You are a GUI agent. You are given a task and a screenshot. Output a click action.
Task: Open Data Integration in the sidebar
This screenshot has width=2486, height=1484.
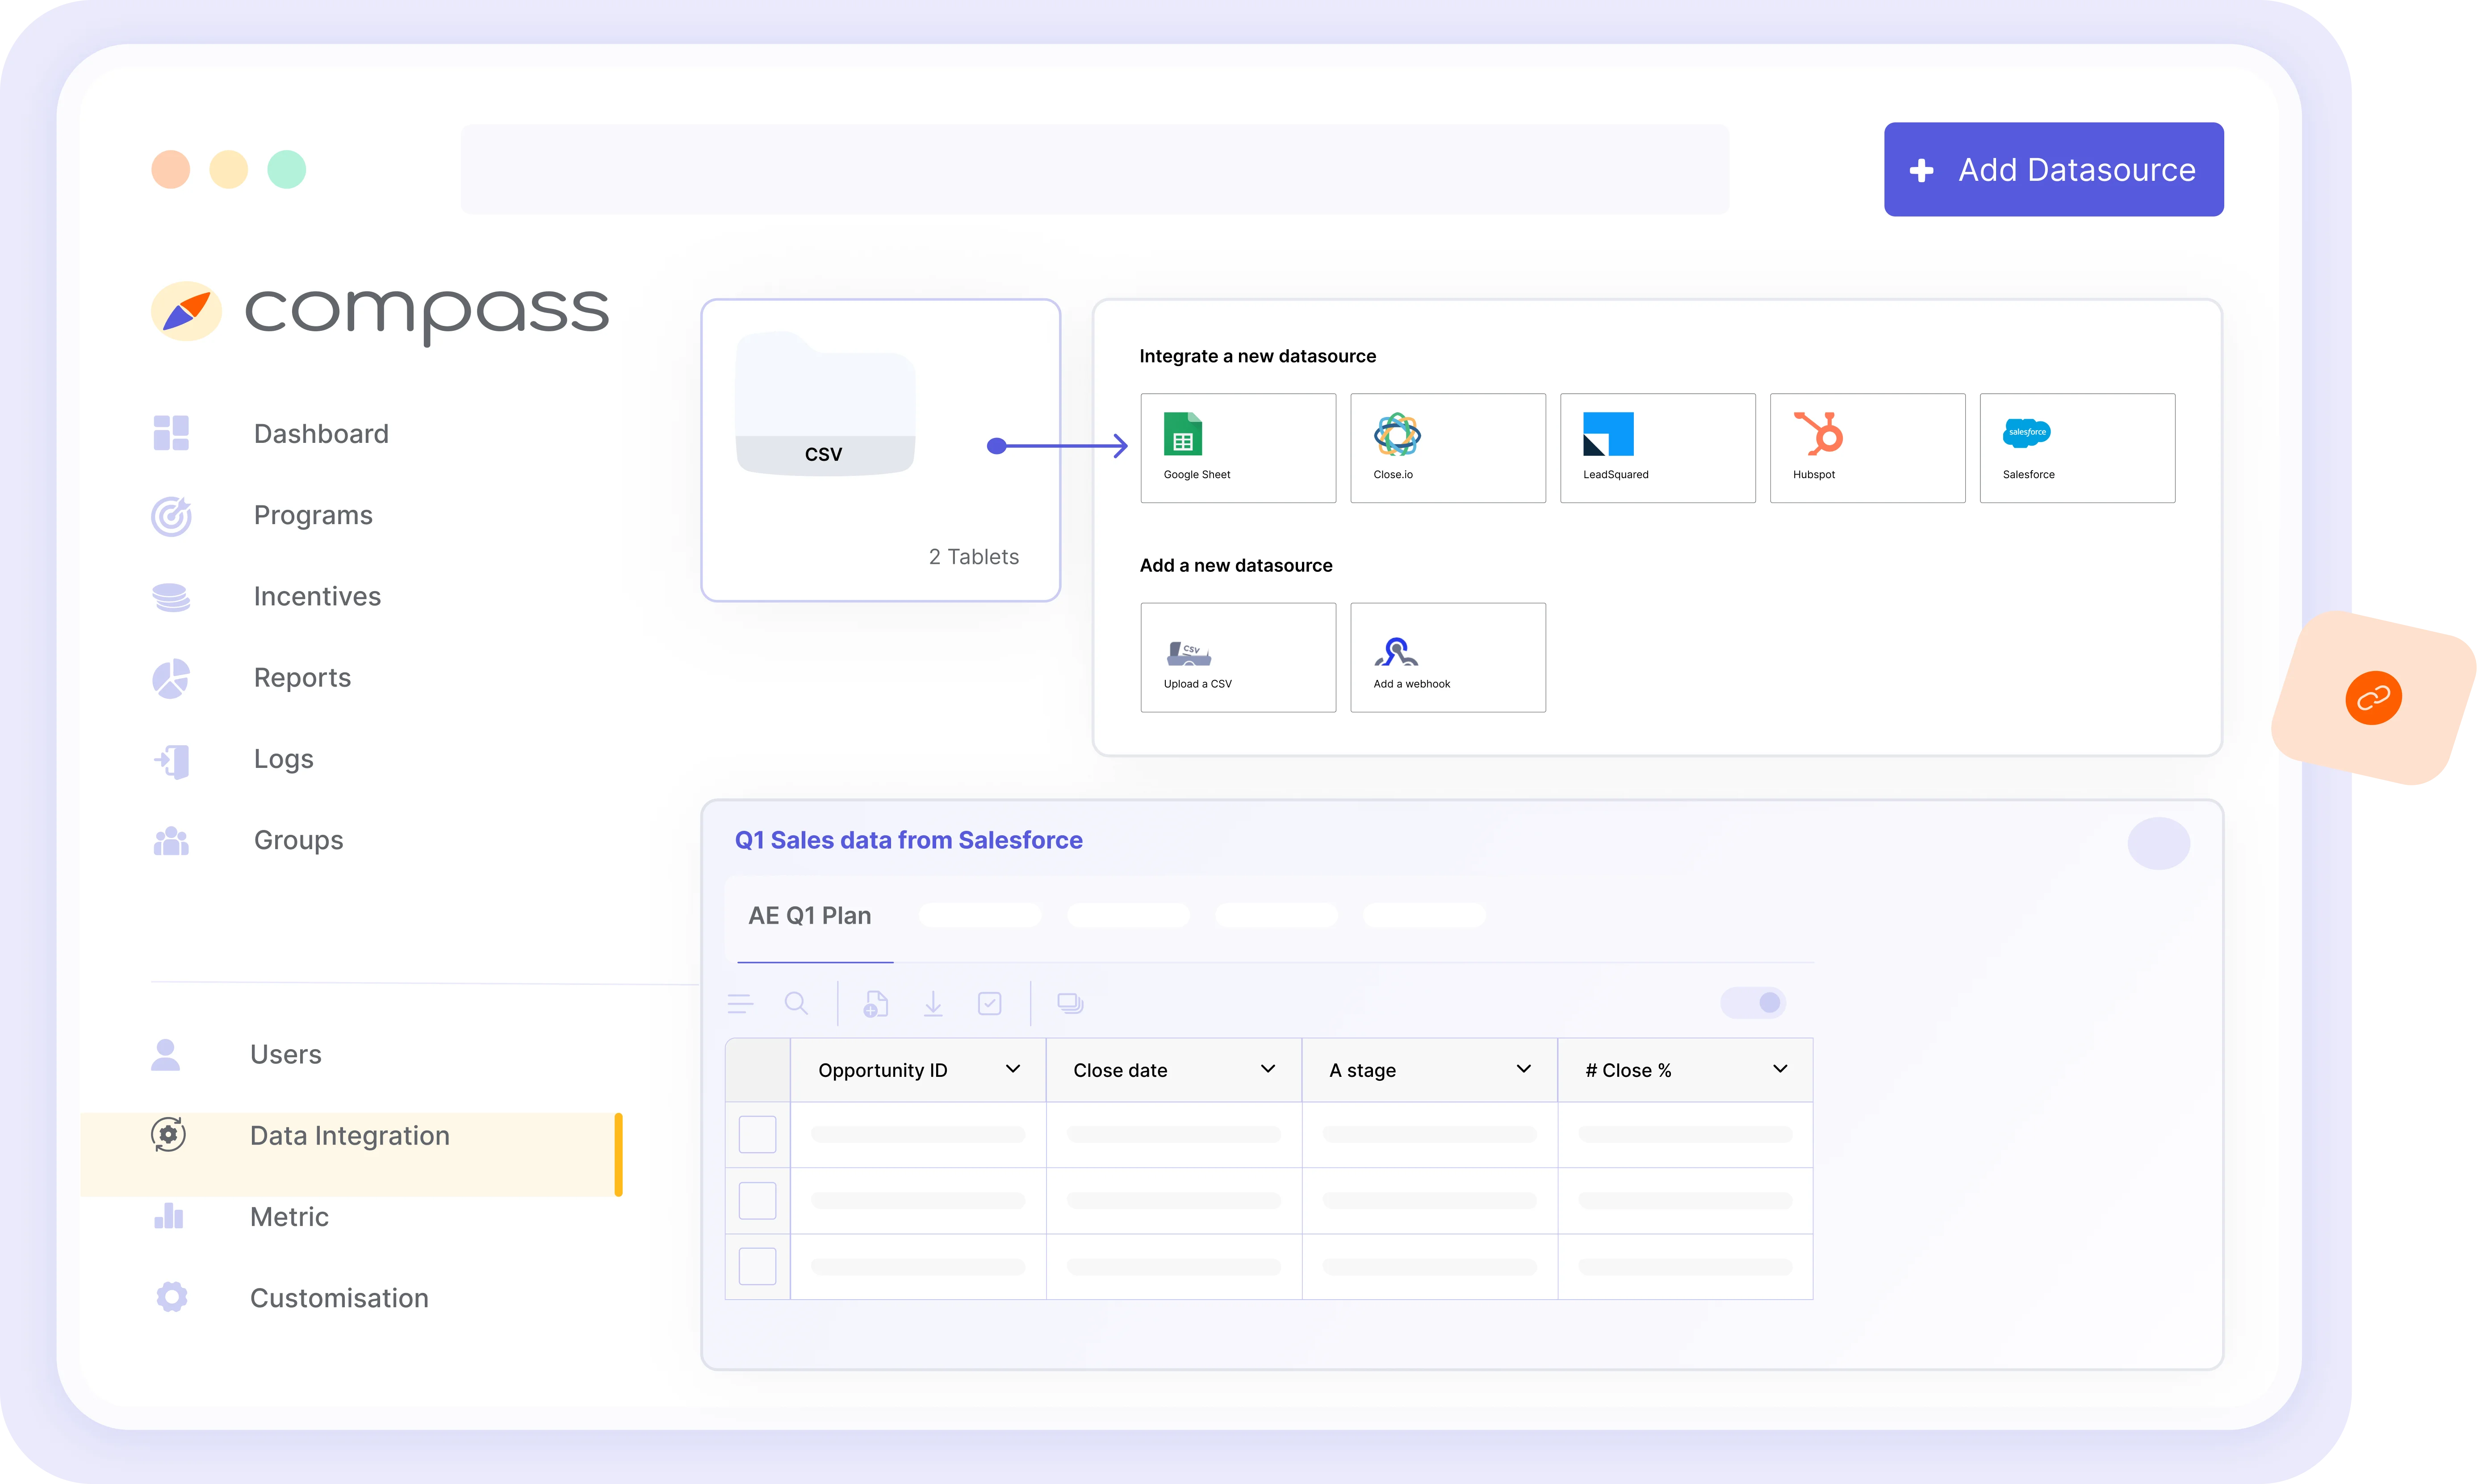point(349,1135)
